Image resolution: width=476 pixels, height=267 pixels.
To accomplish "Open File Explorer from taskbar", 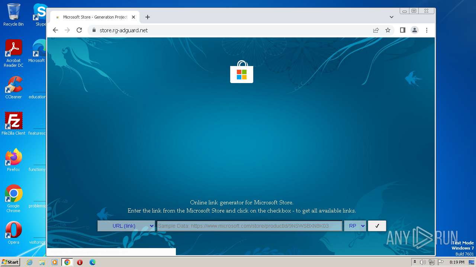I will [x=42, y=262].
